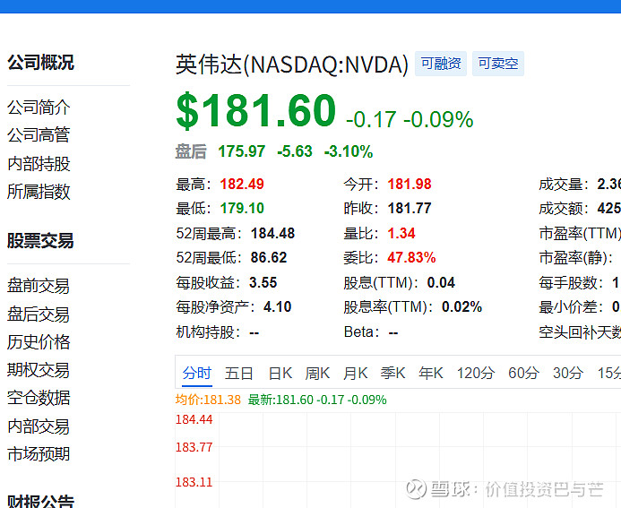Switch to the 120分 chart tab
Viewport: 621px width, 508px height.
[476, 373]
